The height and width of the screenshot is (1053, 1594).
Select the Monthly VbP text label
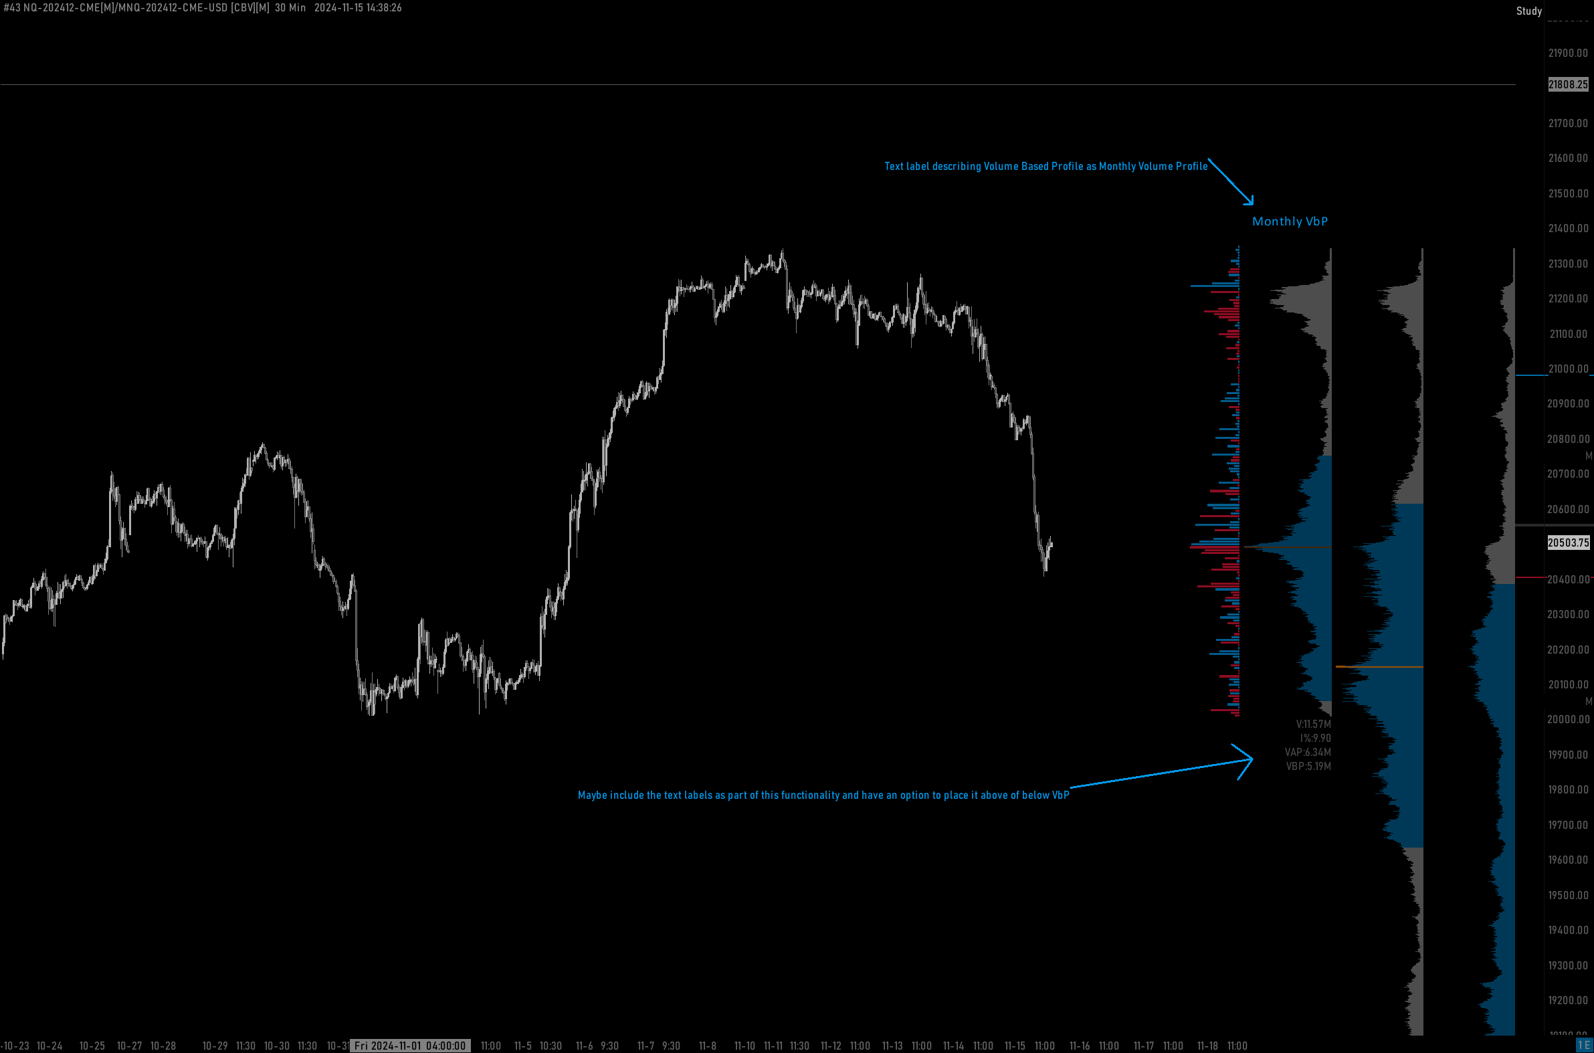(1289, 221)
